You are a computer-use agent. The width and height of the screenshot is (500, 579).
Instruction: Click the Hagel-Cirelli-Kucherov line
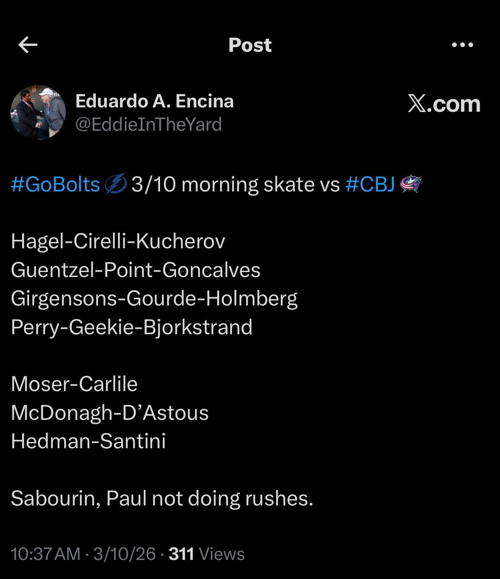pyautogui.click(x=118, y=241)
